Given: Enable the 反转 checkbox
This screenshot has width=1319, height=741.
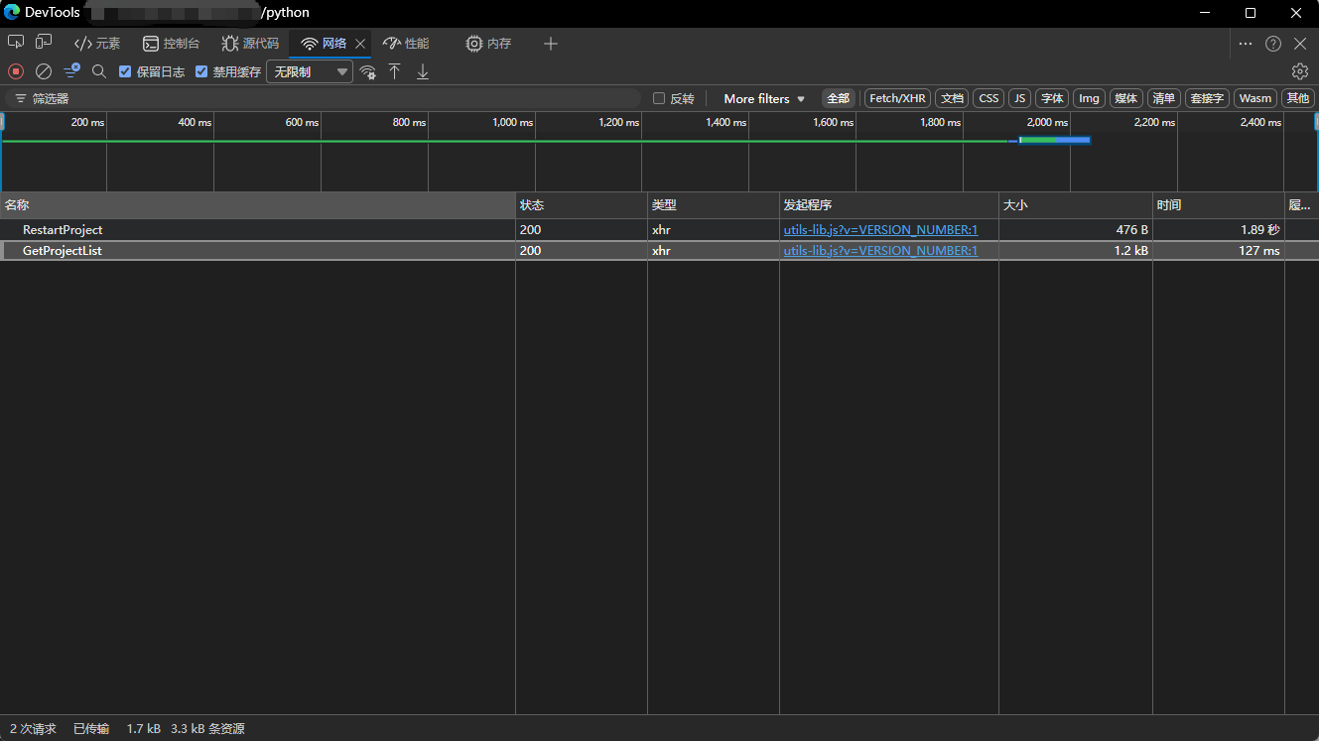Looking at the screenshot, I should pos(659,98).
